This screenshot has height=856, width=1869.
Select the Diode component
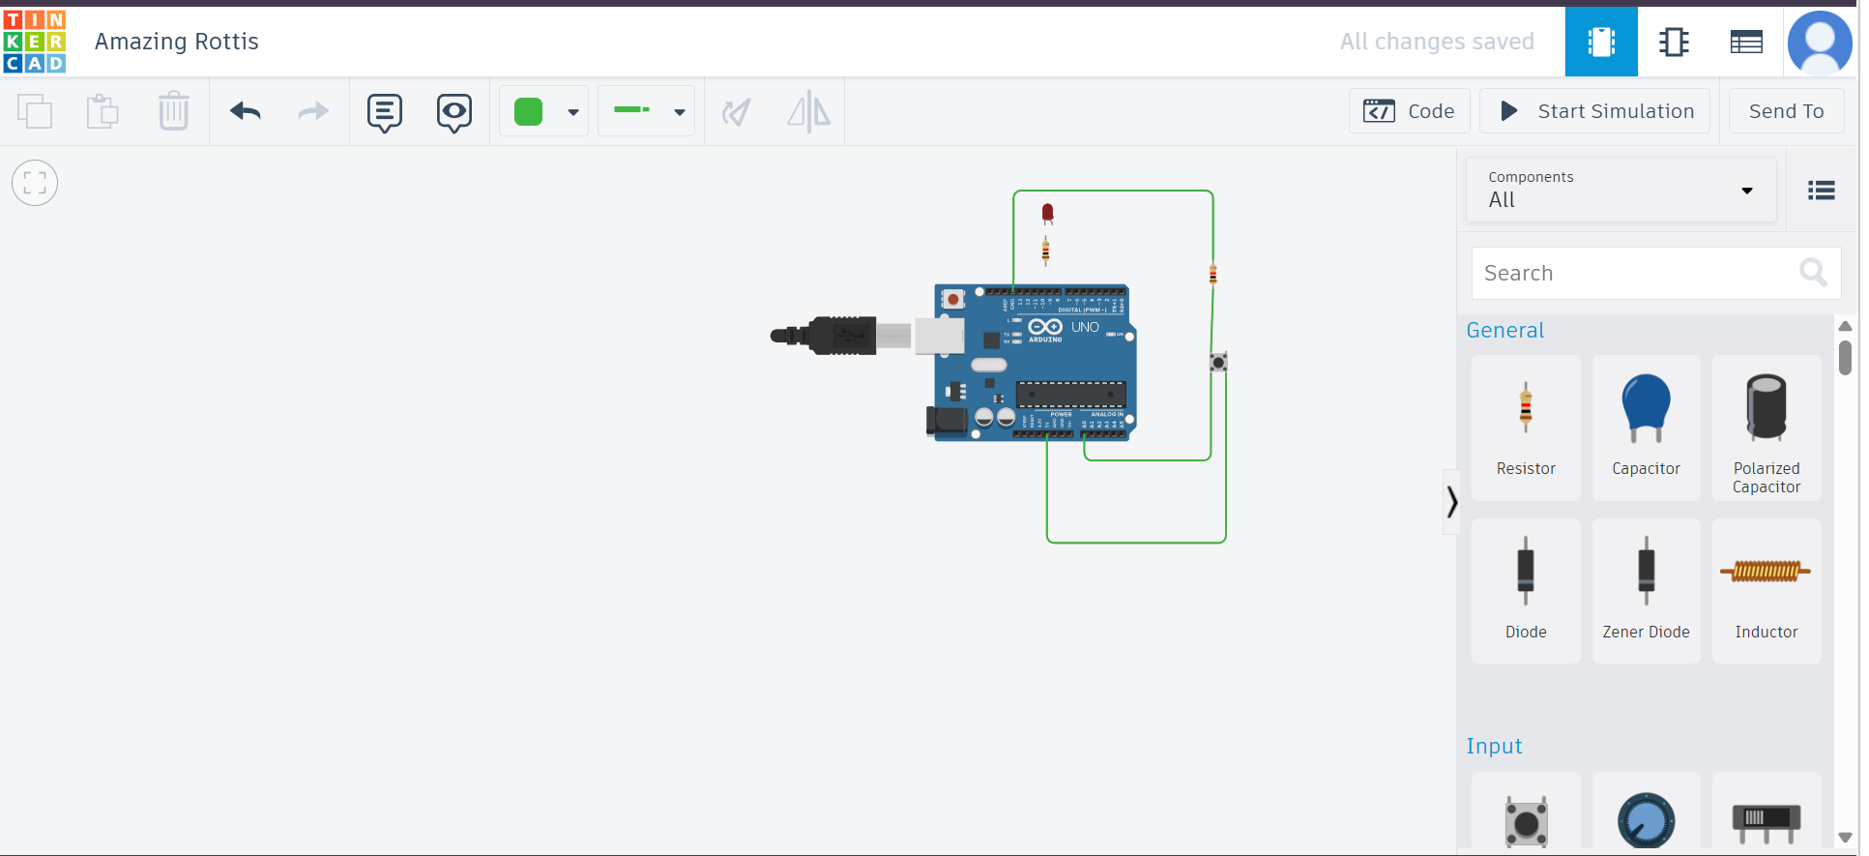[x=1526, y=590]
